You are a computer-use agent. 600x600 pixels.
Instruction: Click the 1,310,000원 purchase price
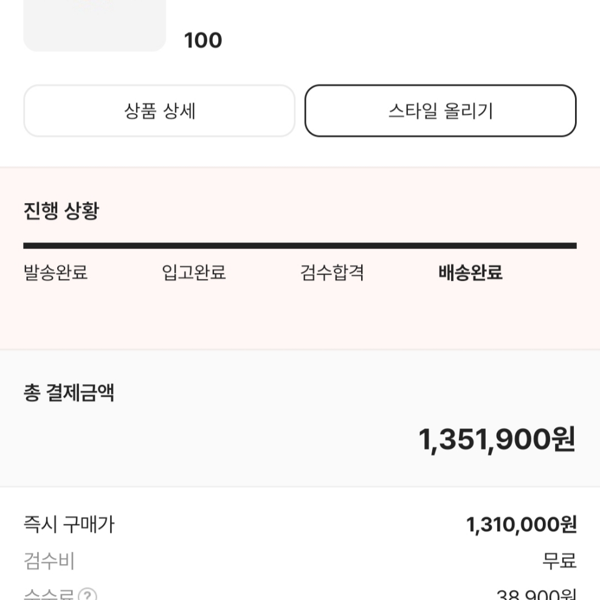[x=522, y=524]
